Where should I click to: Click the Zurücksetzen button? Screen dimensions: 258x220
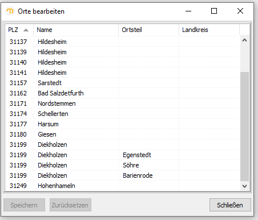(x=70, y=205)
